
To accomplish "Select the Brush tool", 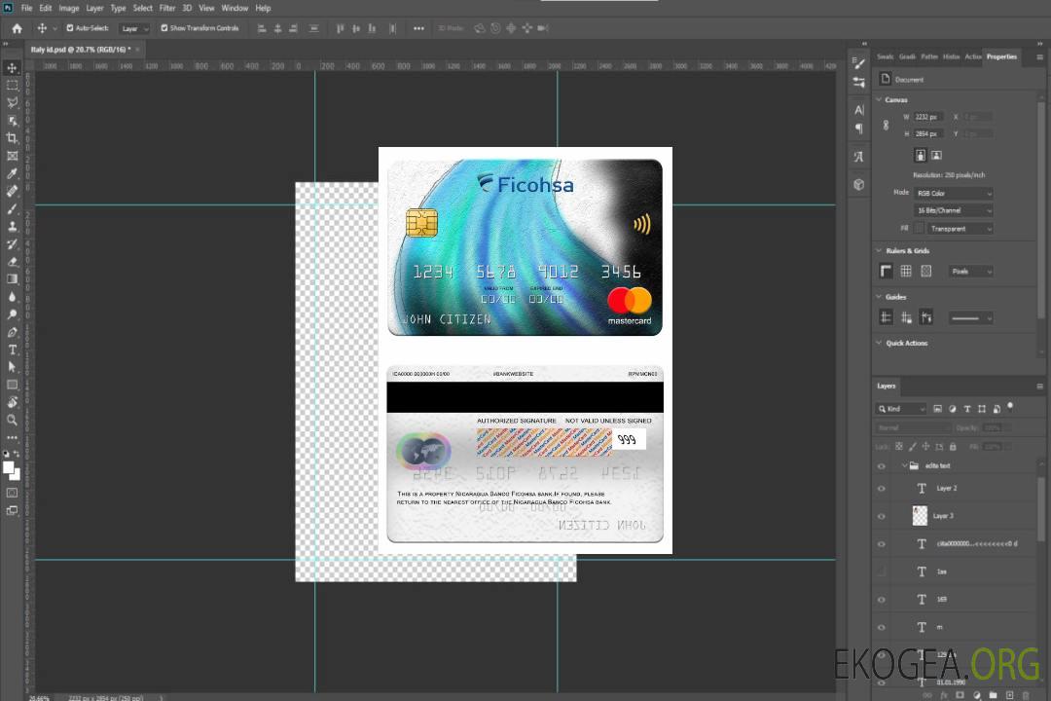I will [x=12, y=208].
